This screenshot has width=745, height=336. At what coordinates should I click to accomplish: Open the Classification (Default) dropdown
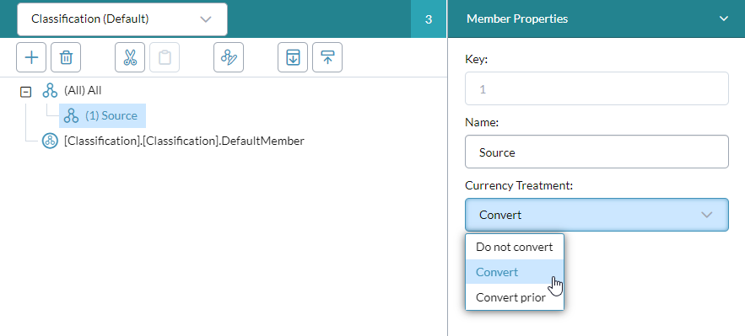[x=122, y=19]
